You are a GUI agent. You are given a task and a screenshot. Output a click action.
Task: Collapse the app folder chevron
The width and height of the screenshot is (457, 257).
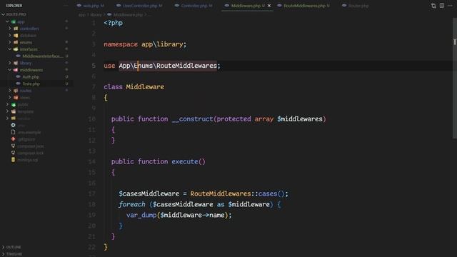(7, 21)
